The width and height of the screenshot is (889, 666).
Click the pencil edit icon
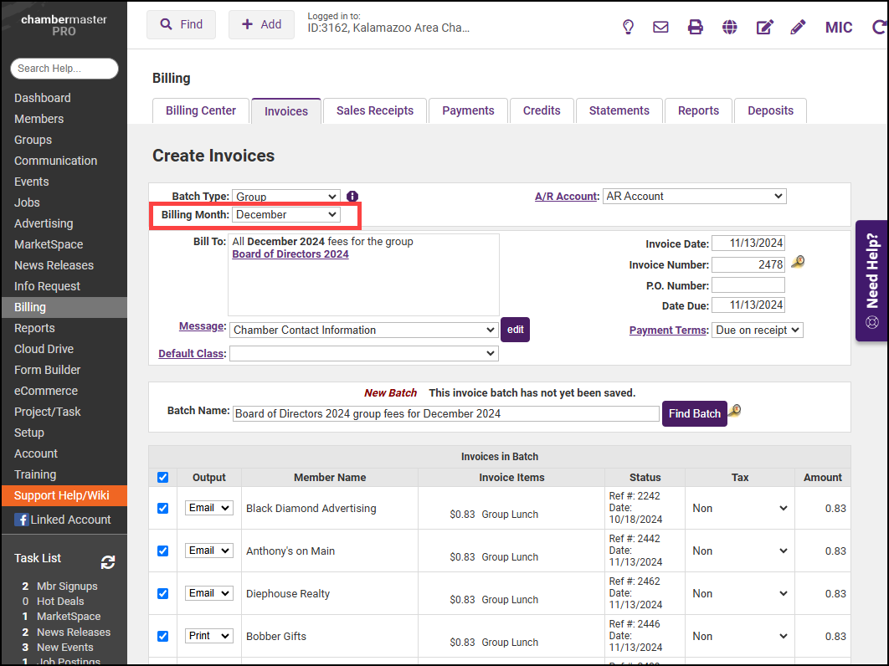pos(798,27)
